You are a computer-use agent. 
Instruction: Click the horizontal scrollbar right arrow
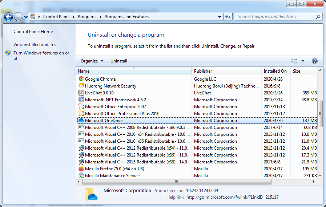(314, 182)
